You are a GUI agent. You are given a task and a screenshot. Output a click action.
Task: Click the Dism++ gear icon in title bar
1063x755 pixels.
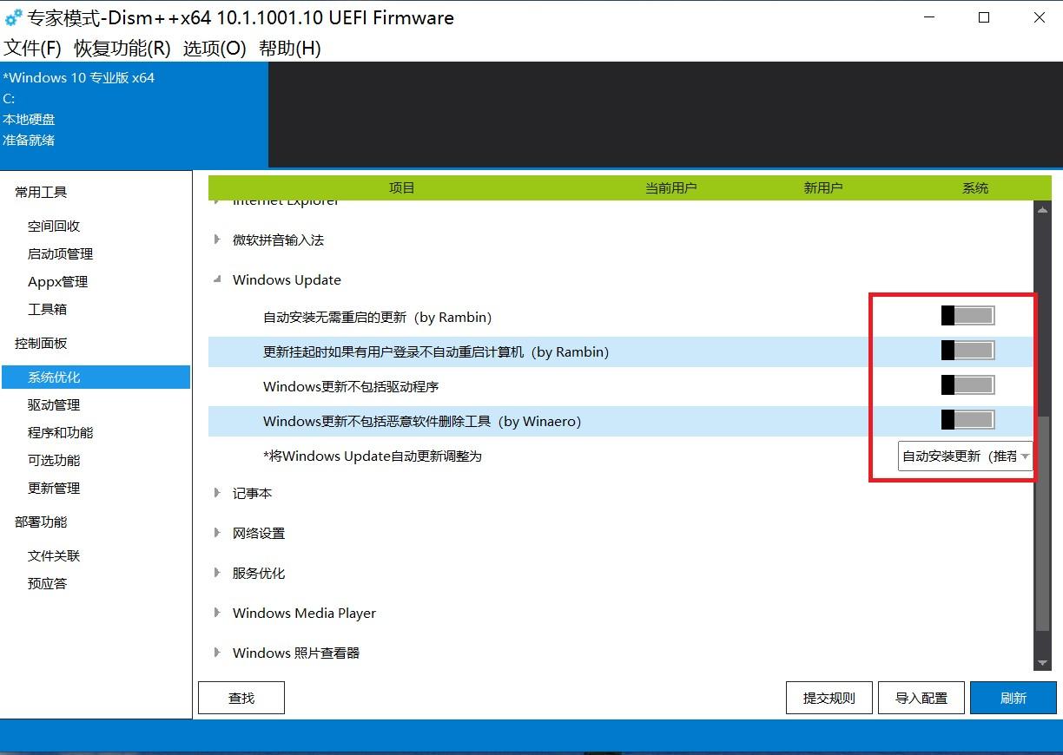13,17
